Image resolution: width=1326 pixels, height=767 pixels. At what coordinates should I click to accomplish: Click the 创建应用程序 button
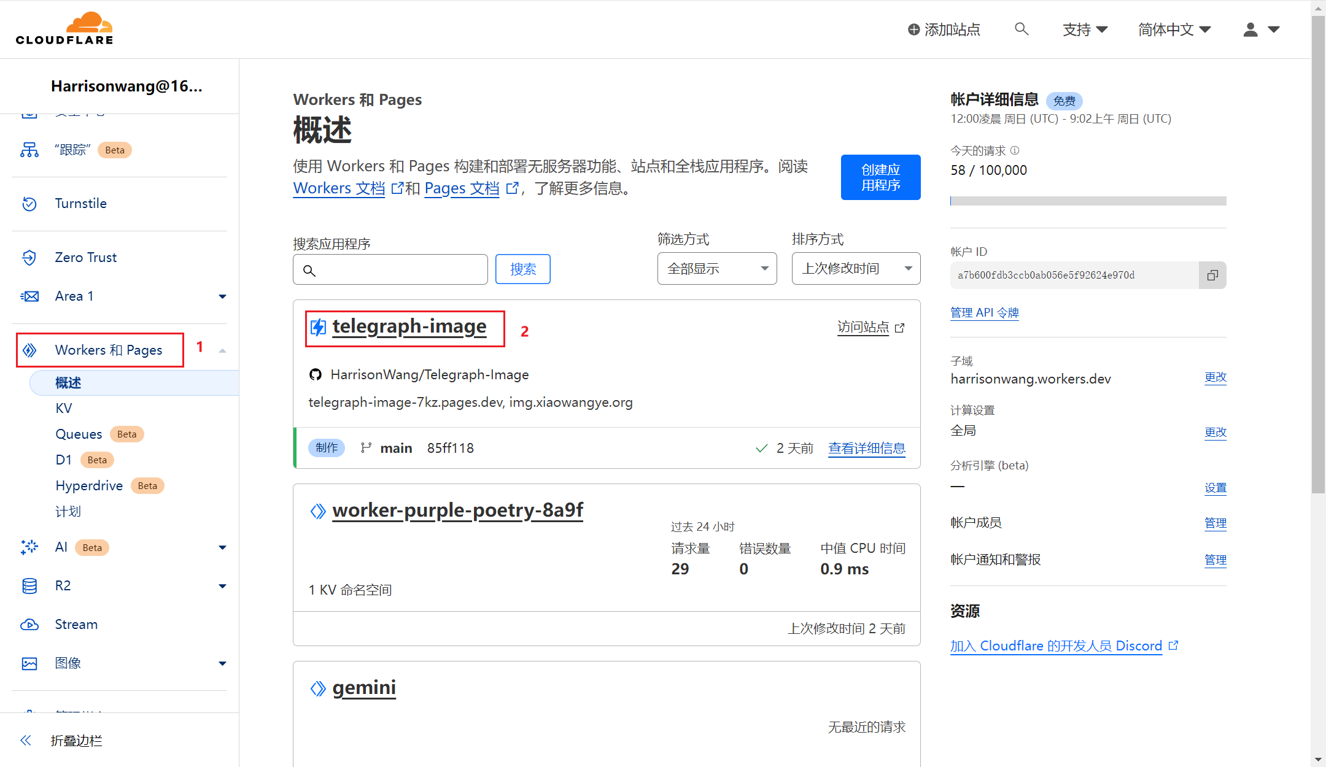[880, 177]
